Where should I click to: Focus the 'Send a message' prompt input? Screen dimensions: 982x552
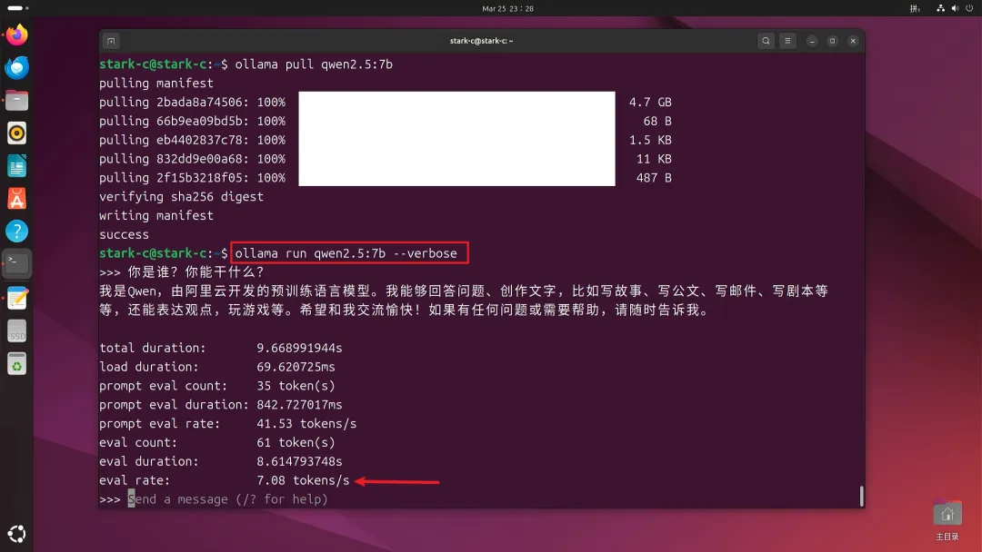[x=228, y=498]
